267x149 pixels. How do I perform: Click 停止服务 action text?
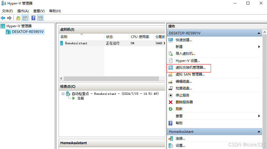[182, 95]
